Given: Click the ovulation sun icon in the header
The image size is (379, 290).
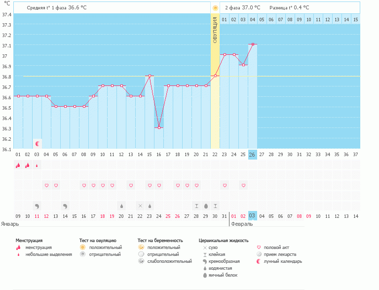Looking at the screenshot, I should point(215,8).
